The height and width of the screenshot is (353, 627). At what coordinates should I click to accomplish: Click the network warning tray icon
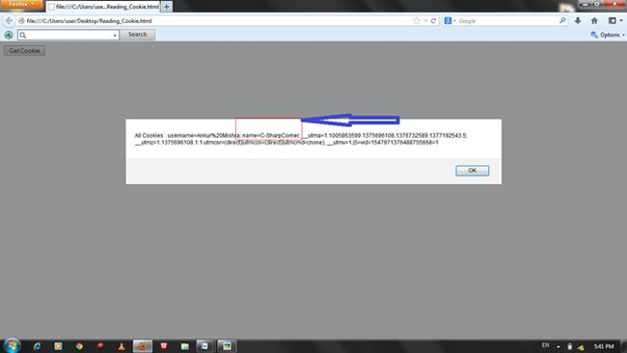[581, 347]
